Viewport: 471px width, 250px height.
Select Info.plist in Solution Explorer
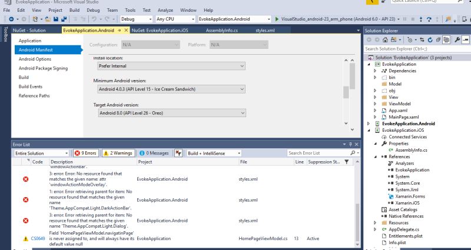(397, 242)
